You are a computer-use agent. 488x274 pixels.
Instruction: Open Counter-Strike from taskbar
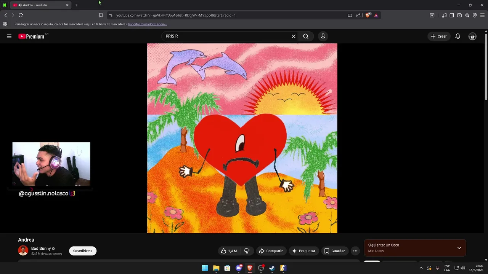click(x=283, y=268)
